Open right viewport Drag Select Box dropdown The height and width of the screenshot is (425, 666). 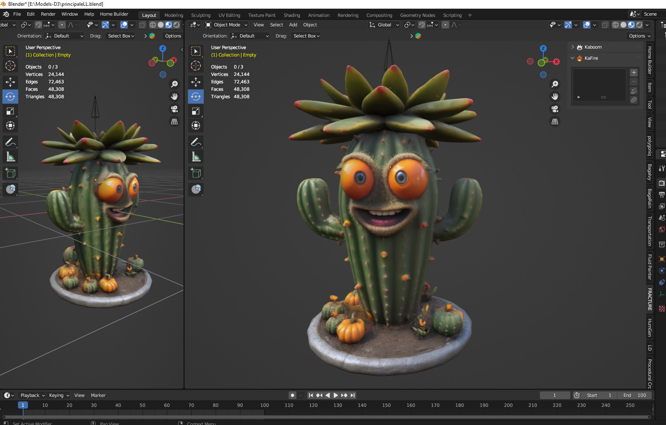pyautogui.click(x=306, y=36)
